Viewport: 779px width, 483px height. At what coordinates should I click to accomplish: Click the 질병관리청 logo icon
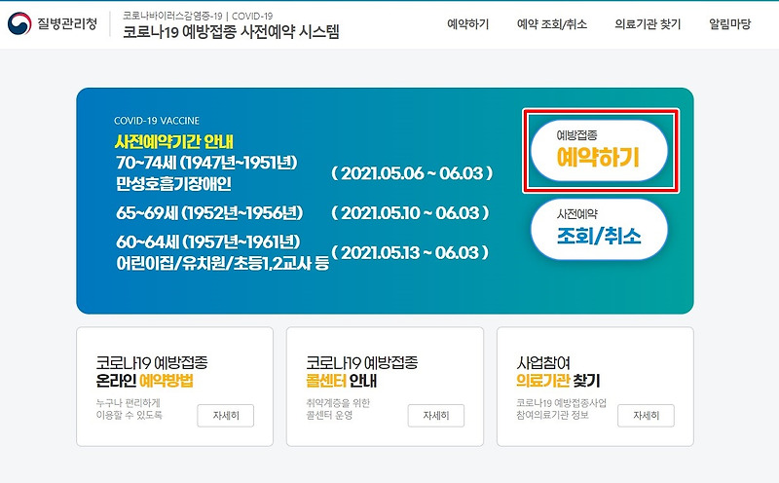[19, 23]
